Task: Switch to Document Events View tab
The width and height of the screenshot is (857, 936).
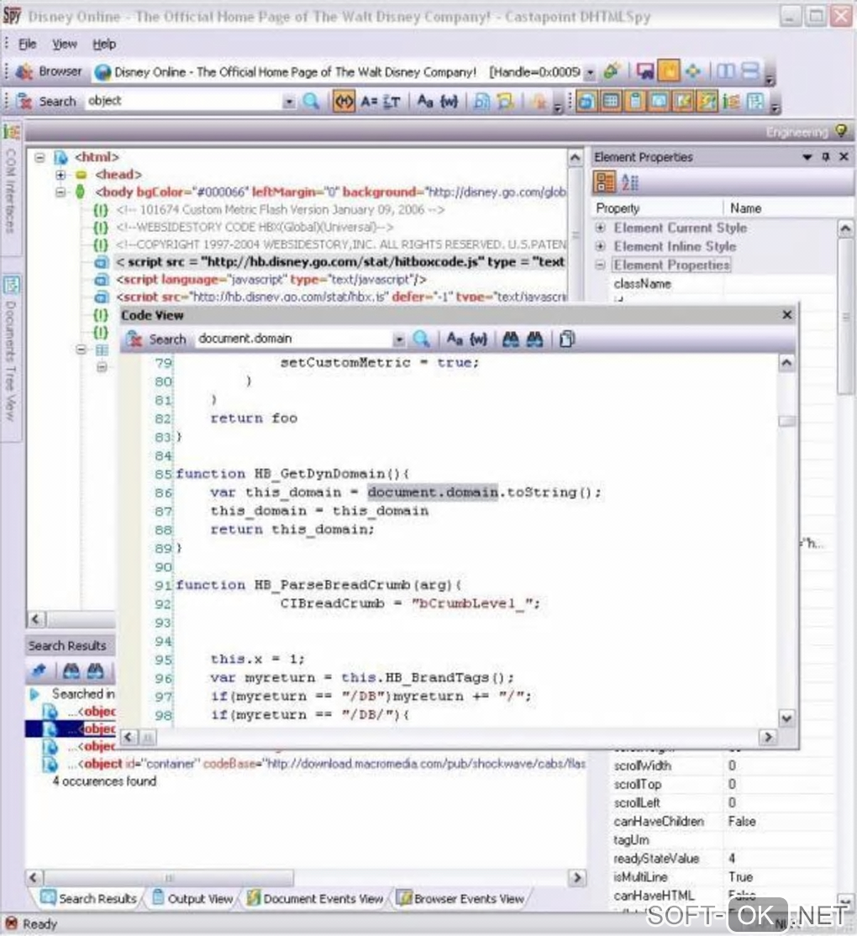Action: point(314,898)
